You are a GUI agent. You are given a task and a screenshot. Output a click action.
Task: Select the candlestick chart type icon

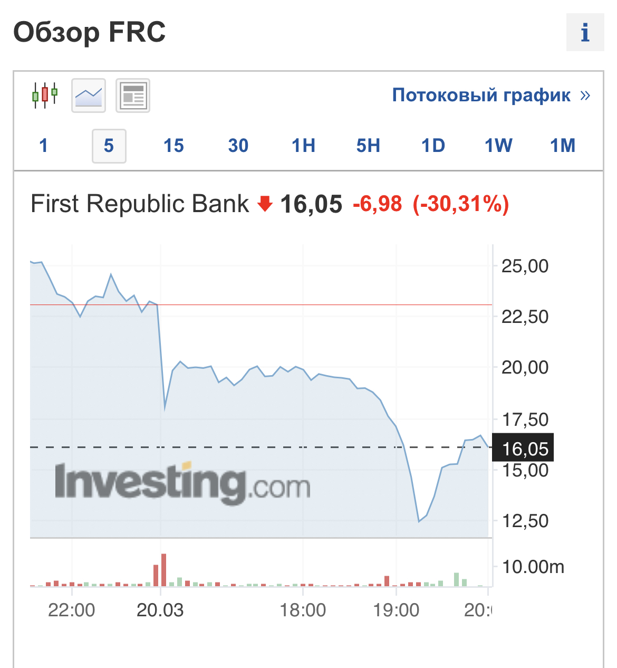(x=45, y=96)
